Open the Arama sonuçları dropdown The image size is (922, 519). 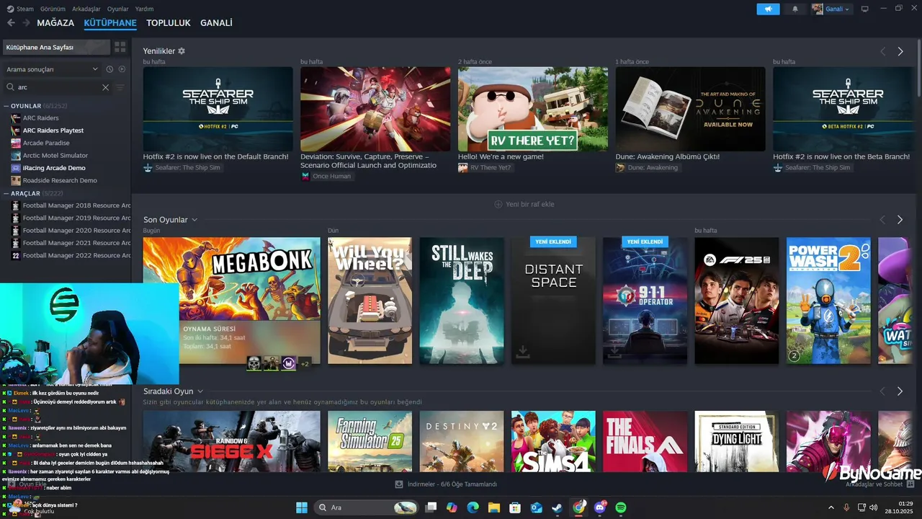click(52, 69)
